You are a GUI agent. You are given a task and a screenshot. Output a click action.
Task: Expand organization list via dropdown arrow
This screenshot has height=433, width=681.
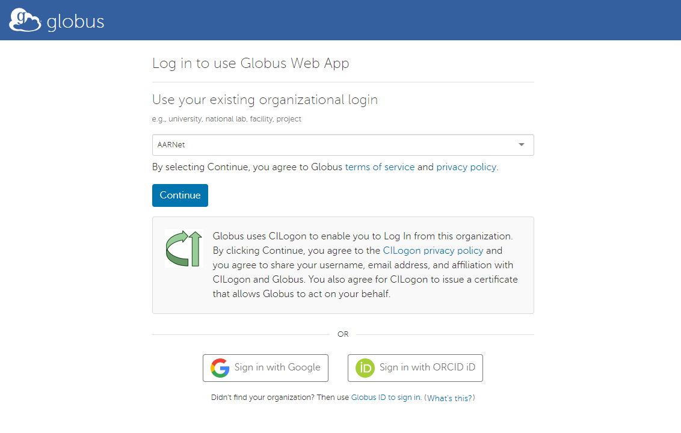pyautogui.click(x=521, y=144)
